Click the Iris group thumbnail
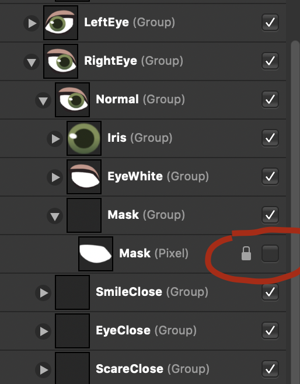The height and width of the screenshot is (384, 300). click(84, 138)
